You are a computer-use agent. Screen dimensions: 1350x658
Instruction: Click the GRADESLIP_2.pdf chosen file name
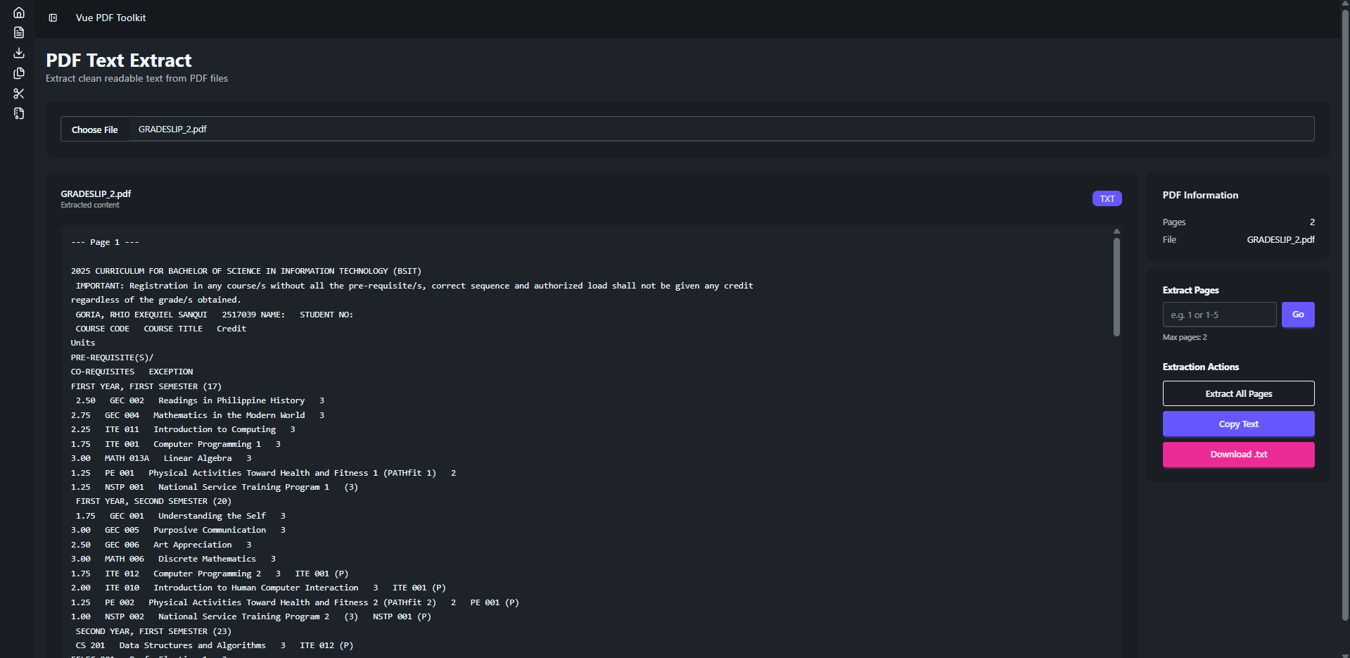coord(172,129)
